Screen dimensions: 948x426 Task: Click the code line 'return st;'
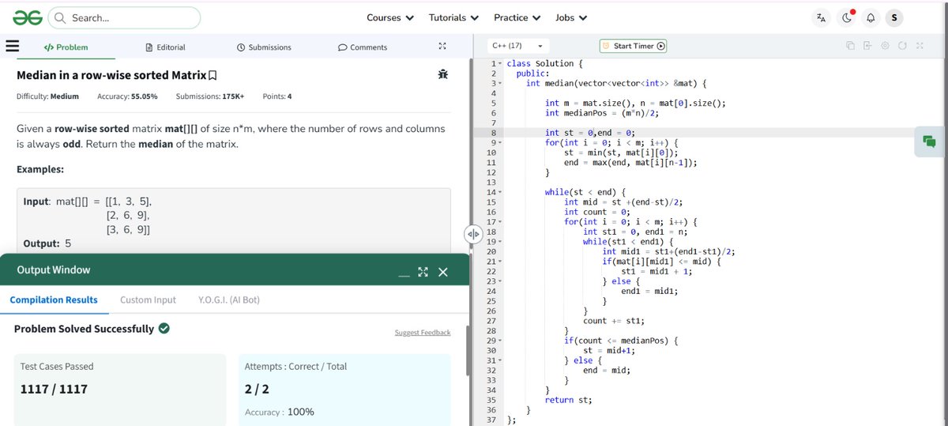(x=568, y=400)
